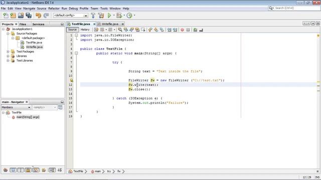321x180 pixels.
Task: Click the History view button
Action: coord(85,30)
